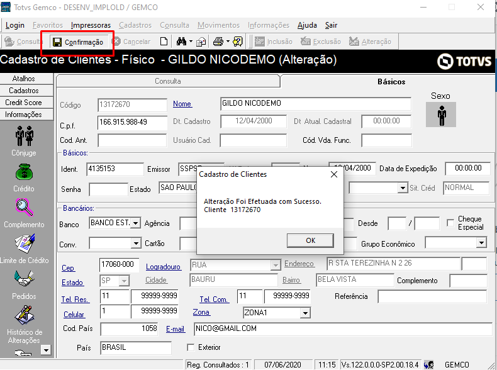Click the Cancelar toolbar icon
The image size is (497, 370).
click(116, 42)
